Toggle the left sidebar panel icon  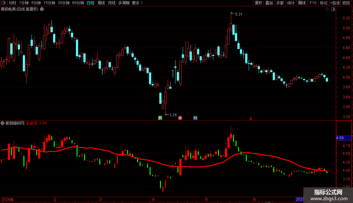tap(3, 3)
